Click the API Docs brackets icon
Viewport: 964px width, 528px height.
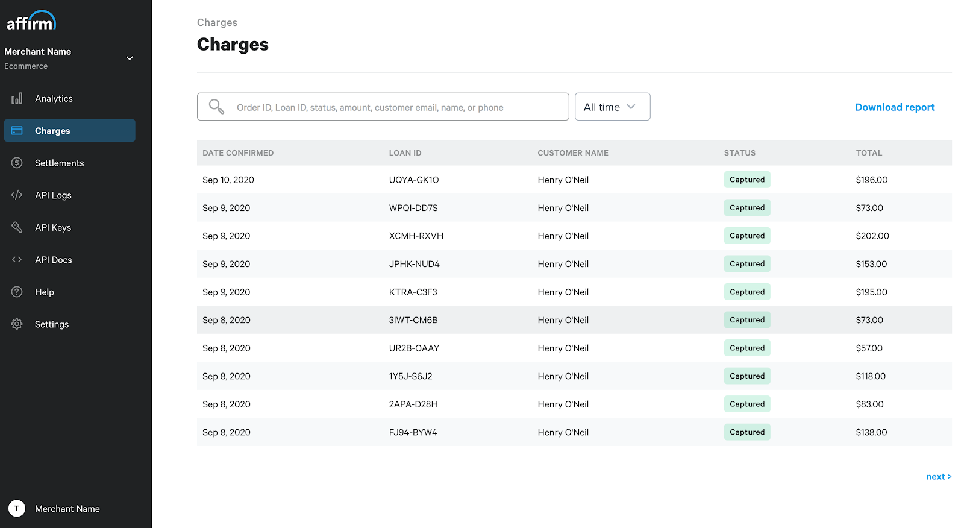[17, 259]
